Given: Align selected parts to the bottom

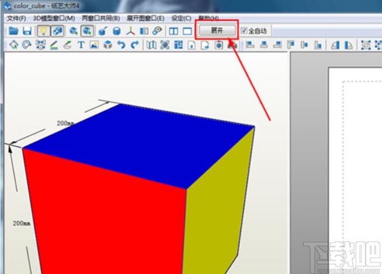Looking at the screenshot, I should point(318,45).
